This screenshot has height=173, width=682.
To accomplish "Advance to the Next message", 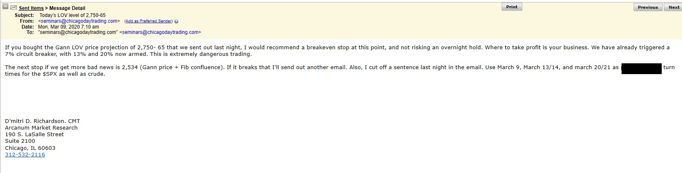I will pyautogui.click(x=674, y=7).
